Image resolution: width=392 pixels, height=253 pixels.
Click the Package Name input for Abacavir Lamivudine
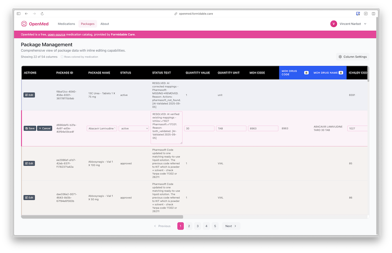point(102,128)
